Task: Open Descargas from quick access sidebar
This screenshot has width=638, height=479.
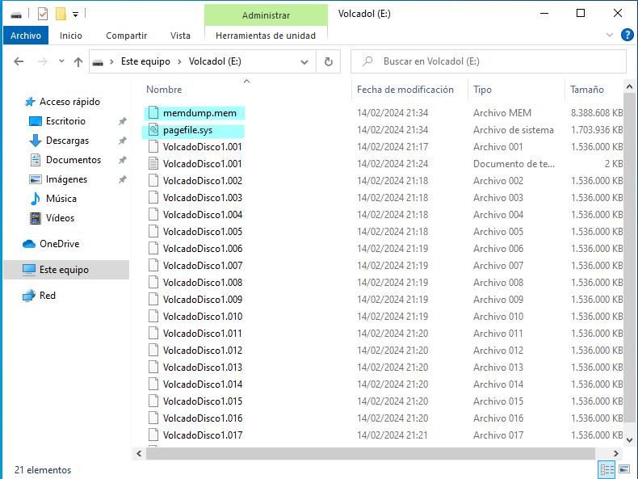Action: tap(67, 141)
